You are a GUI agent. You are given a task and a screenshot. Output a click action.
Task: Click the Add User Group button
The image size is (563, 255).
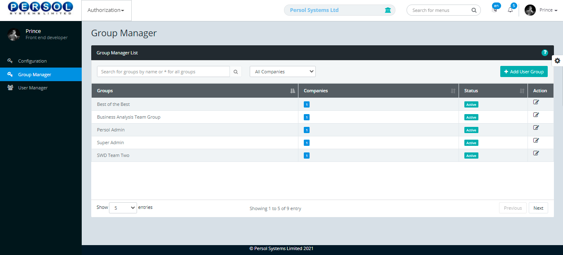point(524,72)
